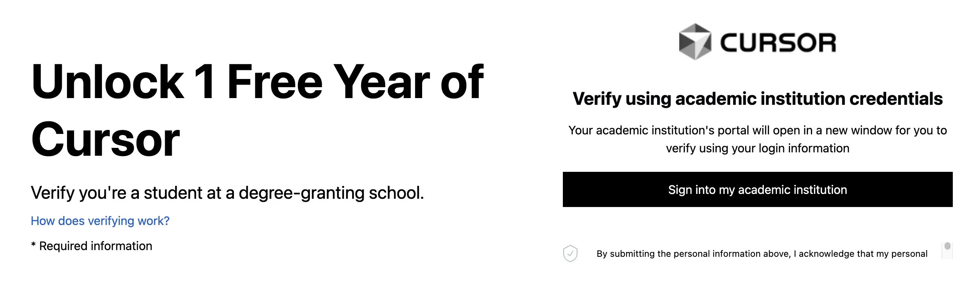Click the CURSOR wordmark beside the cube
This screenshot has width=979, height=289.
778,43
